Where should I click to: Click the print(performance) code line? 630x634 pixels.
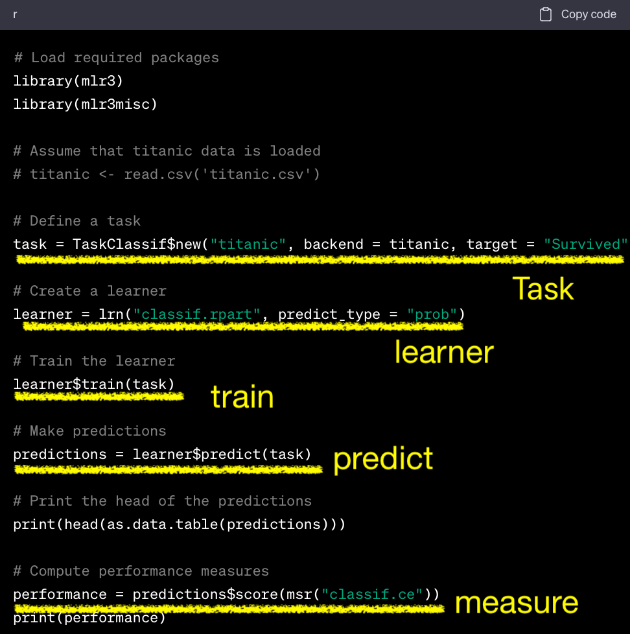[x=89, y=618]
